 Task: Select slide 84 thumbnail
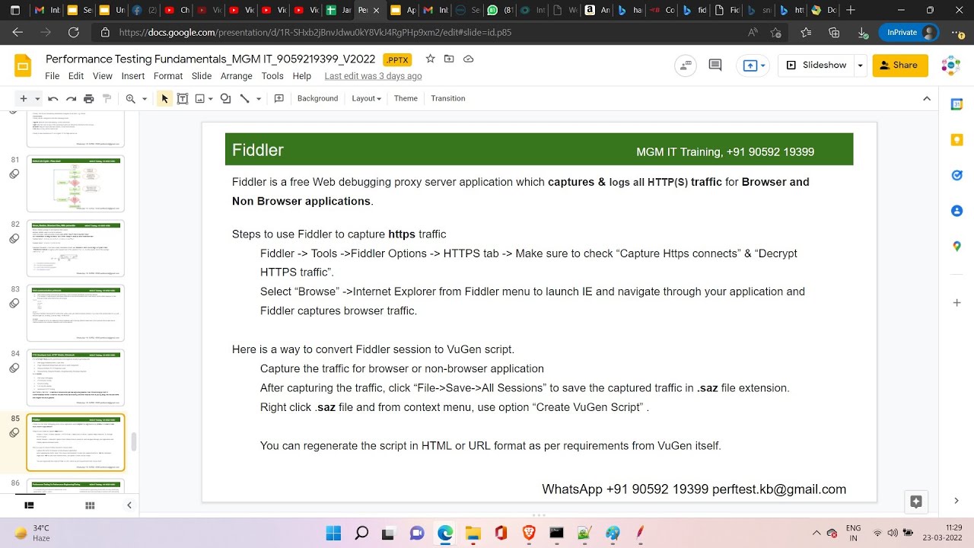click(75, 378)
